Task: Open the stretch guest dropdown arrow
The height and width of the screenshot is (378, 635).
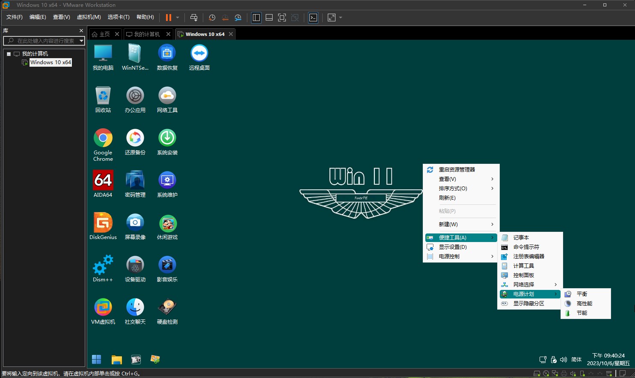Action: point(341,18)
